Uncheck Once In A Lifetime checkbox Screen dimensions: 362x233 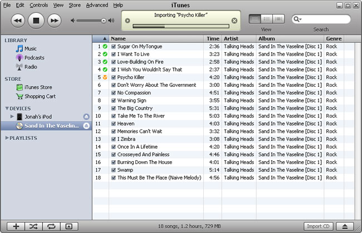(114, 147)
